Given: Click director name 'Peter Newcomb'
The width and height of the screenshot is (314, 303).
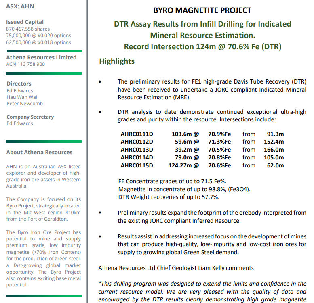Looking at the screenshot, I should pyautogui.click(x=25, y=104).
